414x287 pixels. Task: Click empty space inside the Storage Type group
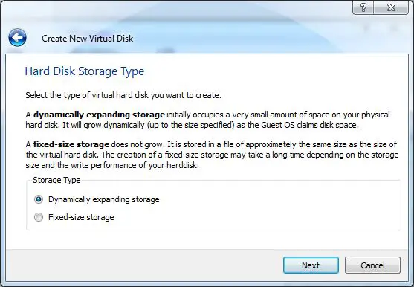[264, 209]
